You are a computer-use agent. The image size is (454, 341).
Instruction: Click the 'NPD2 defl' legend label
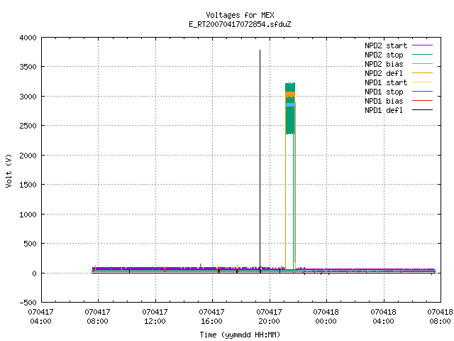(384, 73)
